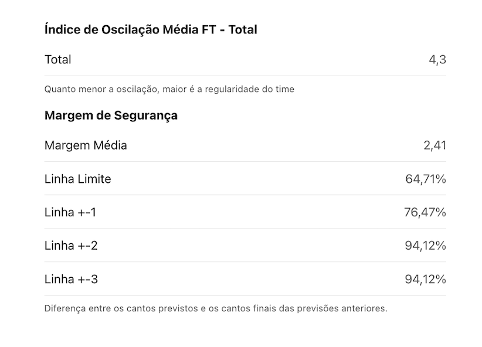Viewport: 482px width, 347px height.
Task: Click the Diferença entre os cantos footnote
Action: [216, 308]
